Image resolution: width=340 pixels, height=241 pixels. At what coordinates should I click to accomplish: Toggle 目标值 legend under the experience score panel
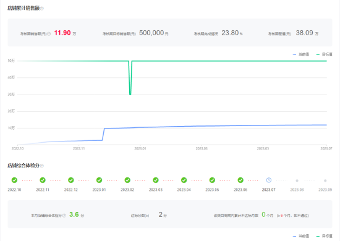click(324, 236)
